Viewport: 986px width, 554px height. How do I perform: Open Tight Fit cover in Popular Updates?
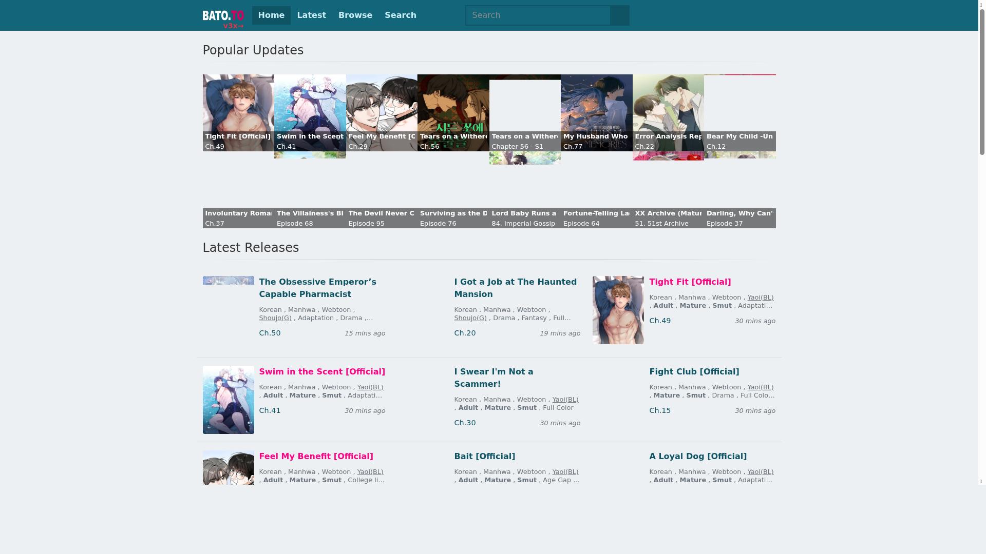click(x=238, y=105)
